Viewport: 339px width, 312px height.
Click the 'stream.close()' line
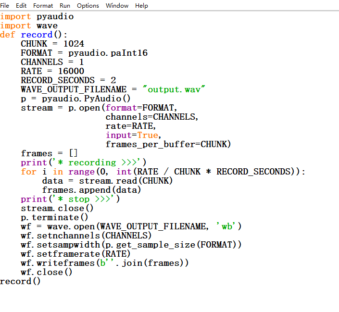click(x=57, y=208)
